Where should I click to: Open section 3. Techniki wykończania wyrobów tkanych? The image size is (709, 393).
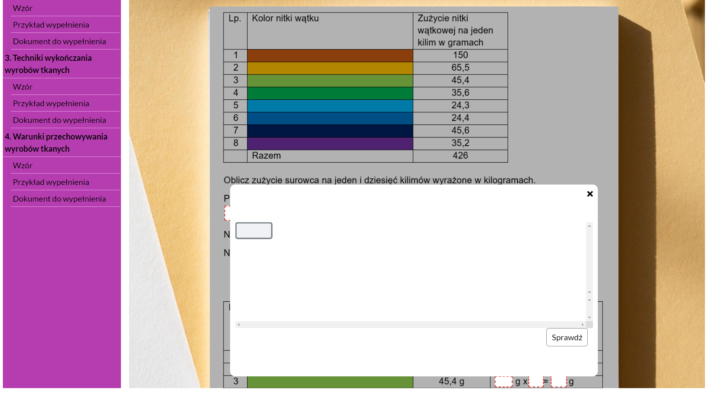pos(48,64)
